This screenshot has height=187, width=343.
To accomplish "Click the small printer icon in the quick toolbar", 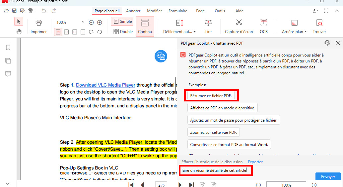I will pyautogui.click(x=30, y=11).
